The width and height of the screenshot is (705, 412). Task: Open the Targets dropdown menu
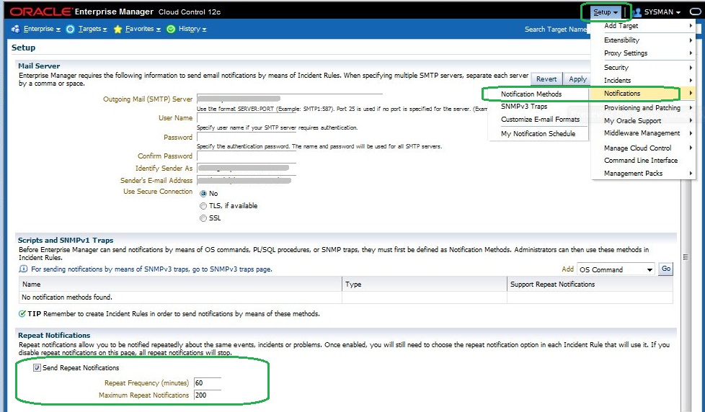92,30
